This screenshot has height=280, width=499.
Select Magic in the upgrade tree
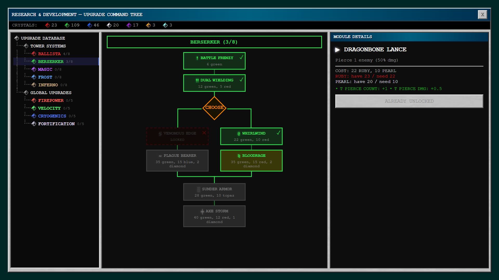pos(45,69)
